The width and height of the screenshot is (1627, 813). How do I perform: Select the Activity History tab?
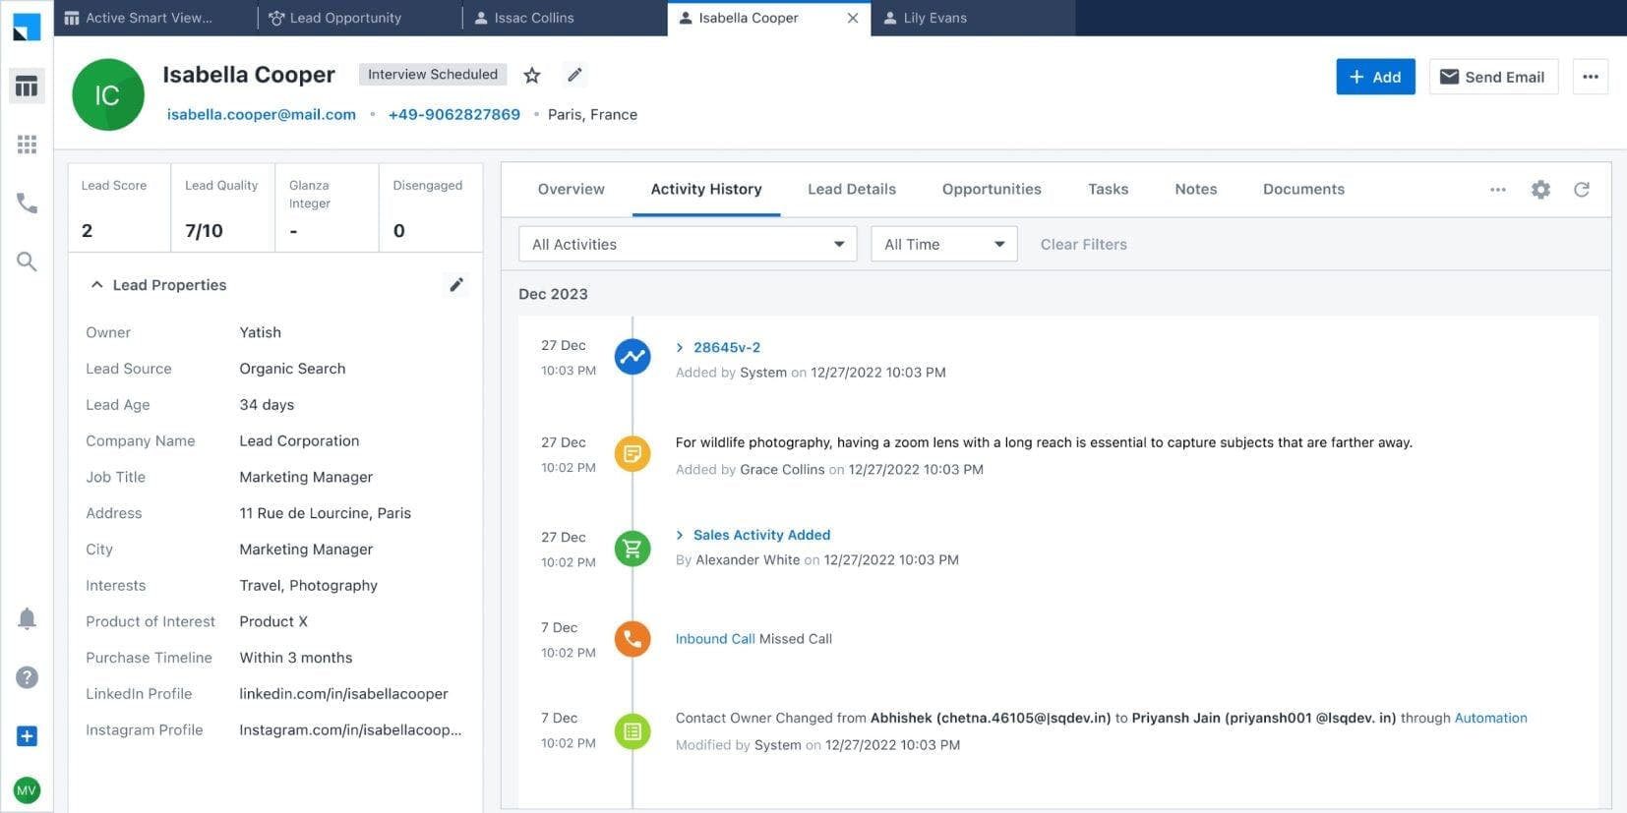706,190
